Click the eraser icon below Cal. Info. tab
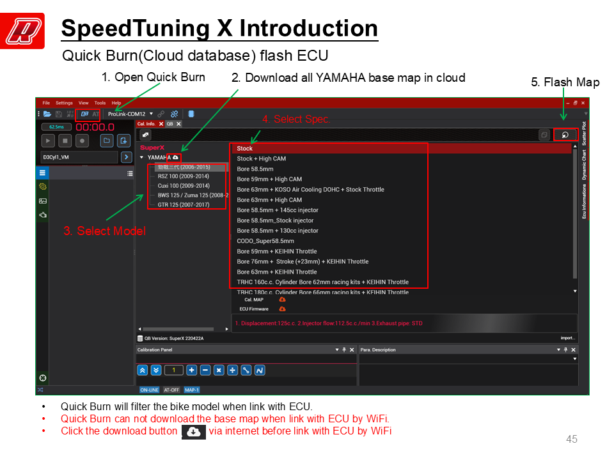 pos(145,135)
